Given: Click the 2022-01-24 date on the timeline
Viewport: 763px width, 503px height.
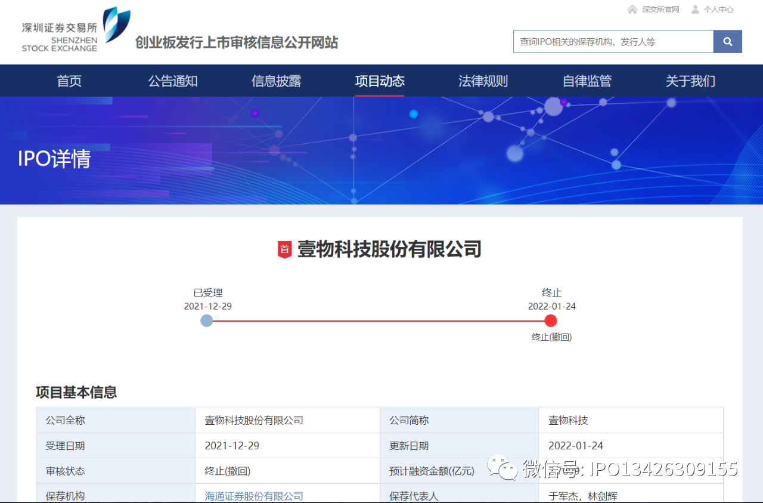Looking at the screenshot, I should [552, 306].
